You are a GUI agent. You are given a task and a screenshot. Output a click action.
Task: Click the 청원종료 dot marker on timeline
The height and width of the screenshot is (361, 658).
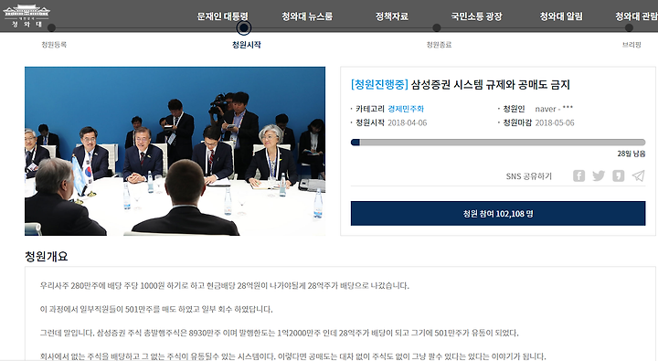click(x=437, y=27)
